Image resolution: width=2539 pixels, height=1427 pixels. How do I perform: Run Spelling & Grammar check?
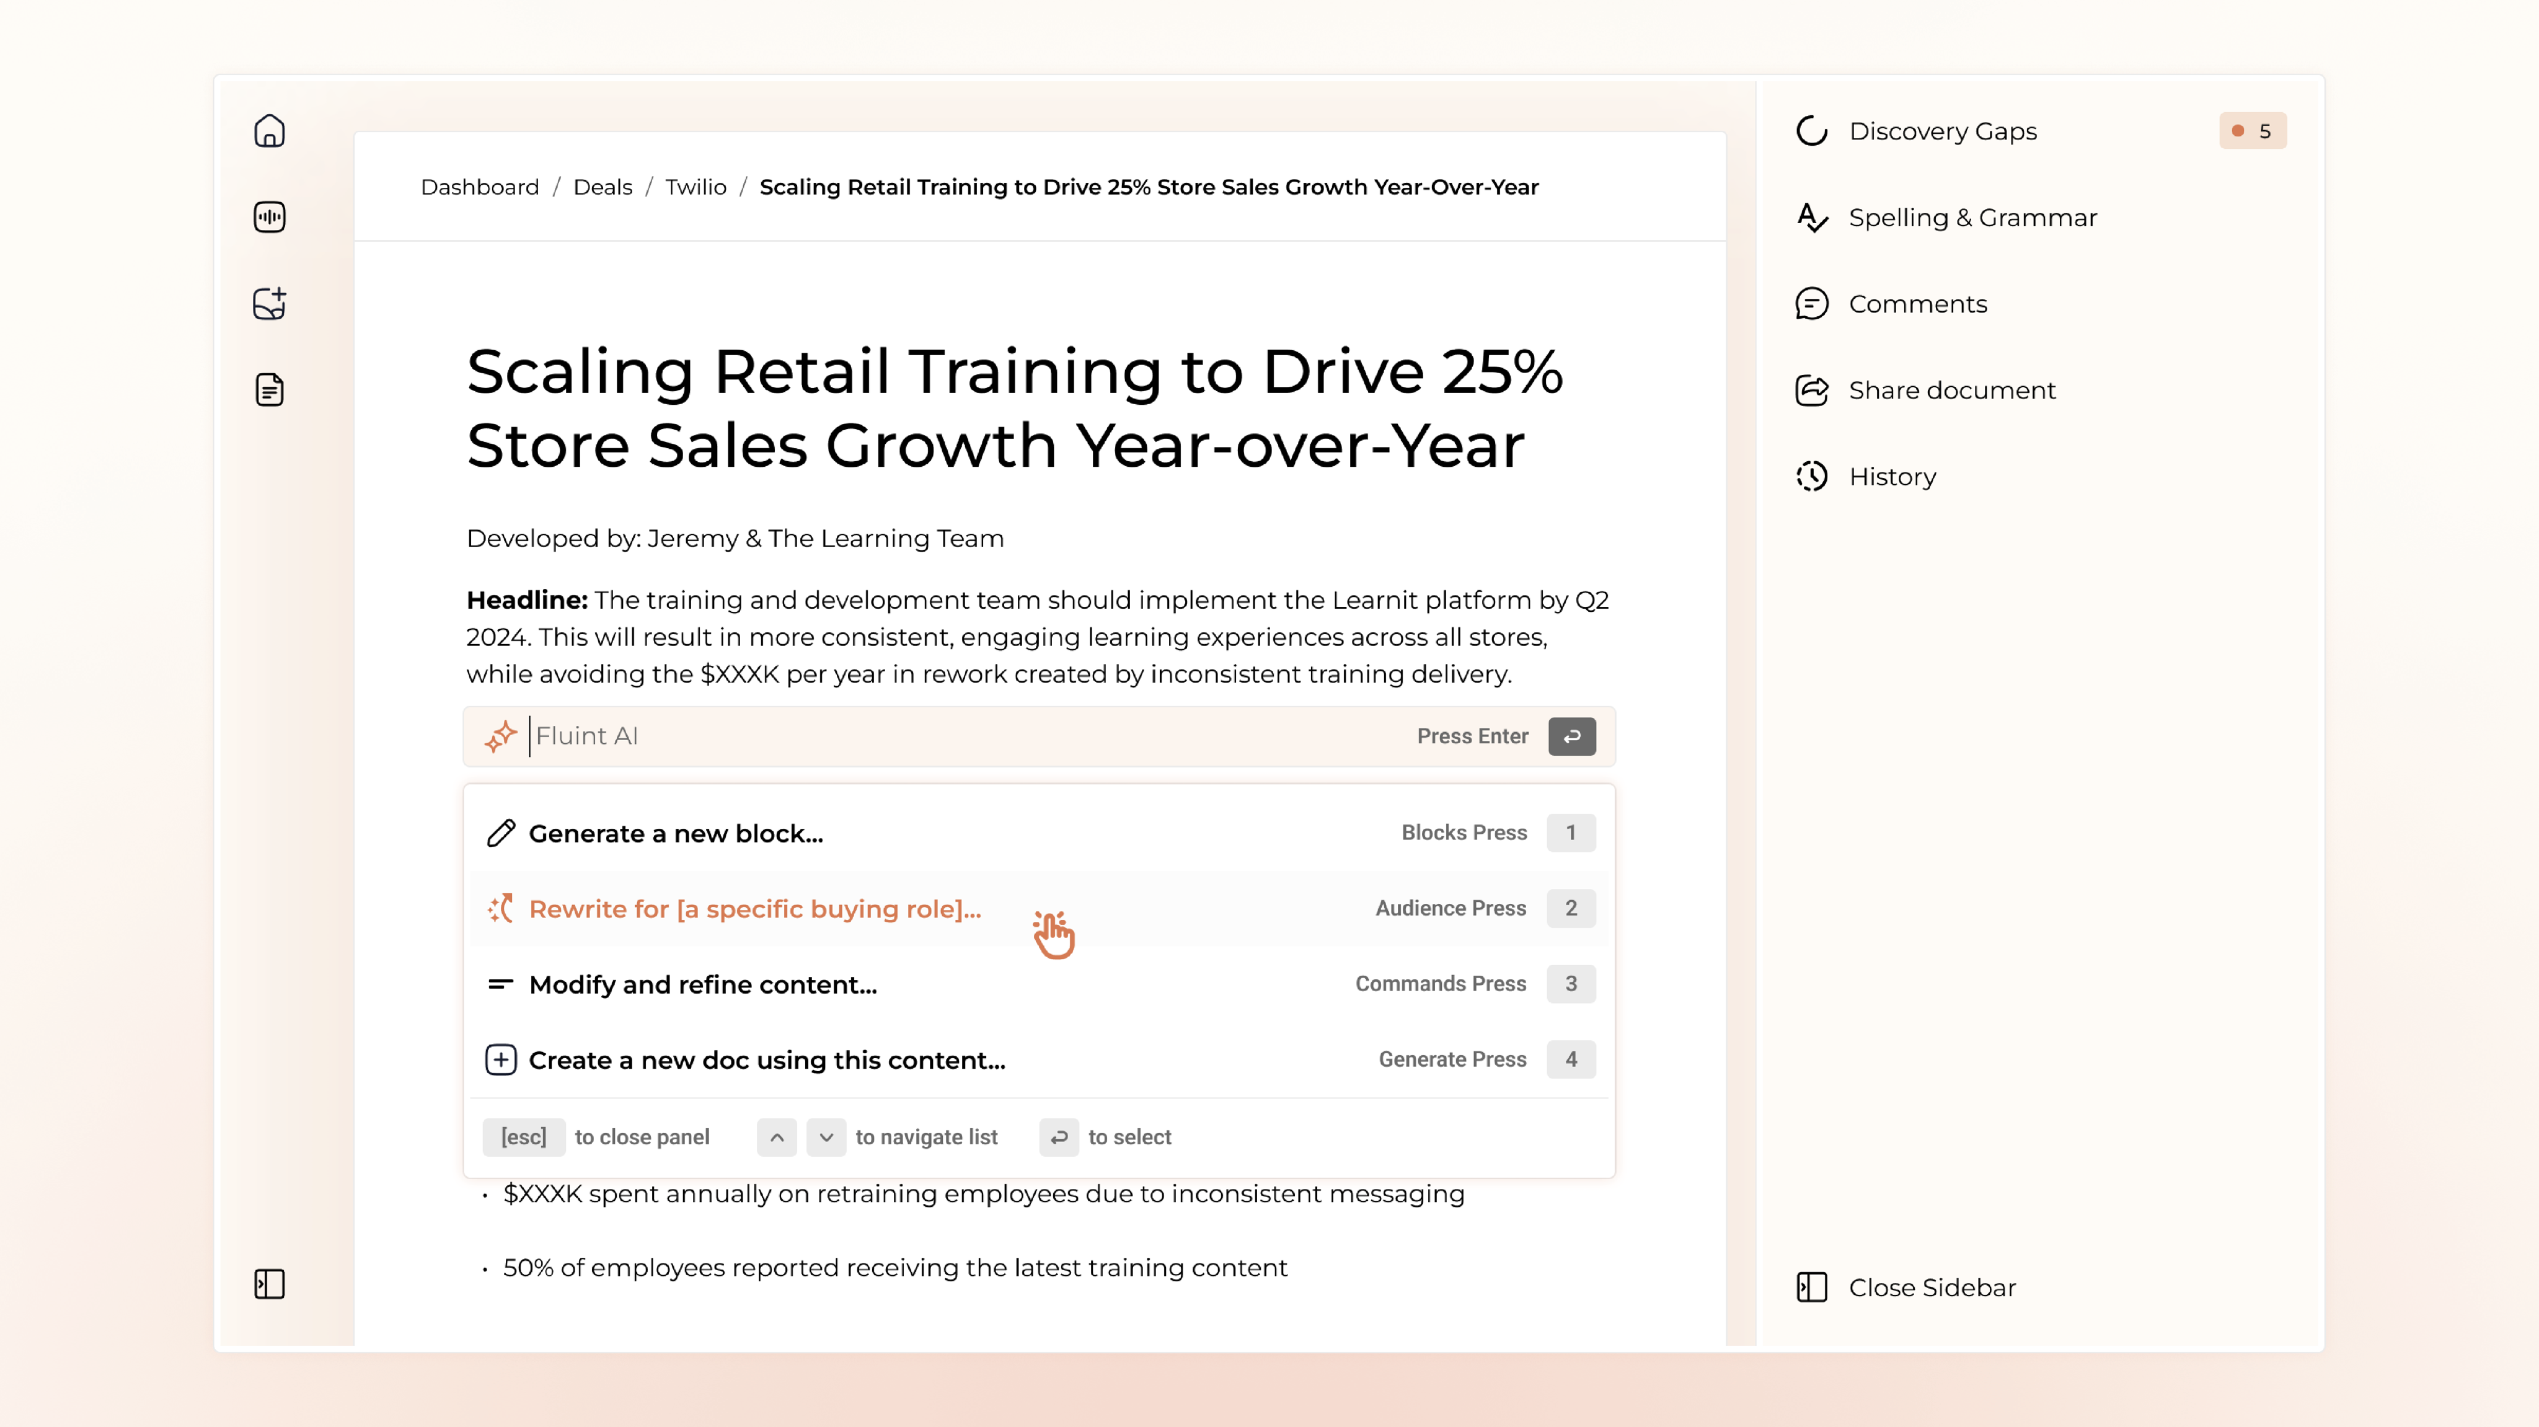(x=1971, y=218)
